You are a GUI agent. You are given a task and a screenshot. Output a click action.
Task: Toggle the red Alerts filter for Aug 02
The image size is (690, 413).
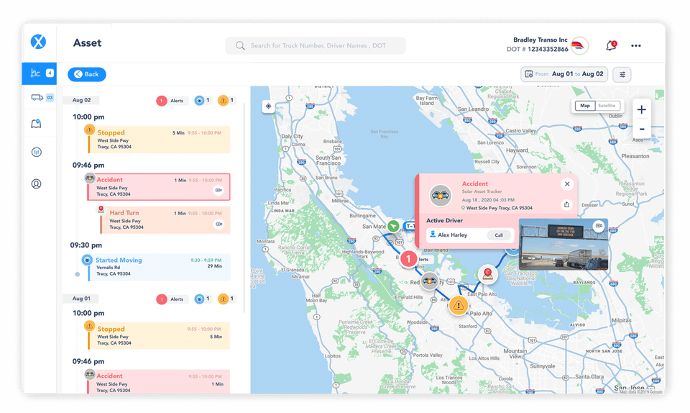click(172, 101)
